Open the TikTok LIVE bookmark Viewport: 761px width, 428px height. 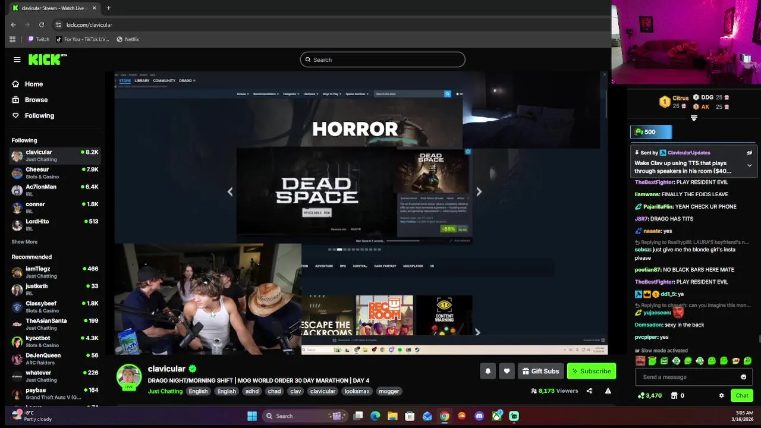(x=82, y=39)
